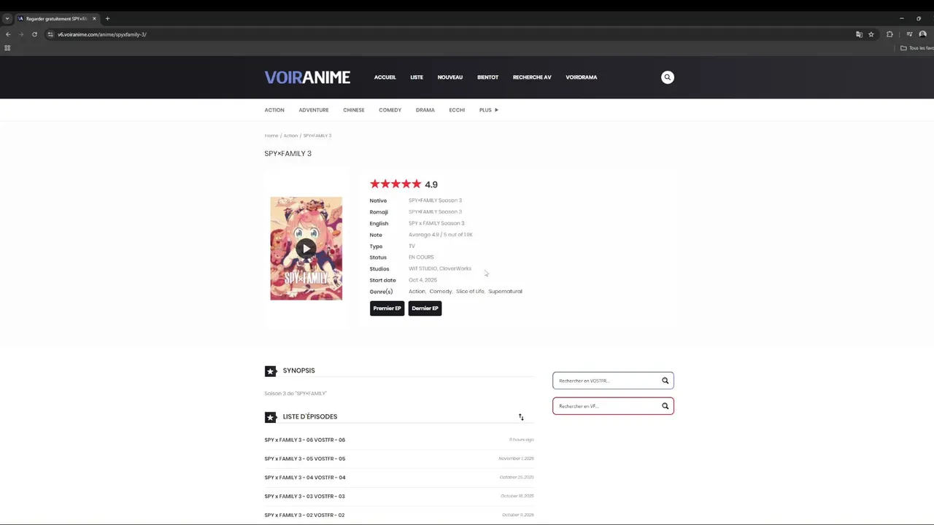Open the Slice of Life genre link
This screenshot has height=525, width=934.
470,292
